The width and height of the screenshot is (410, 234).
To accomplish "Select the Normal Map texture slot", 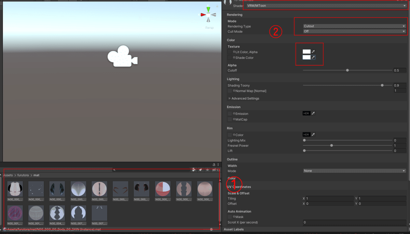I will (230, 91).
